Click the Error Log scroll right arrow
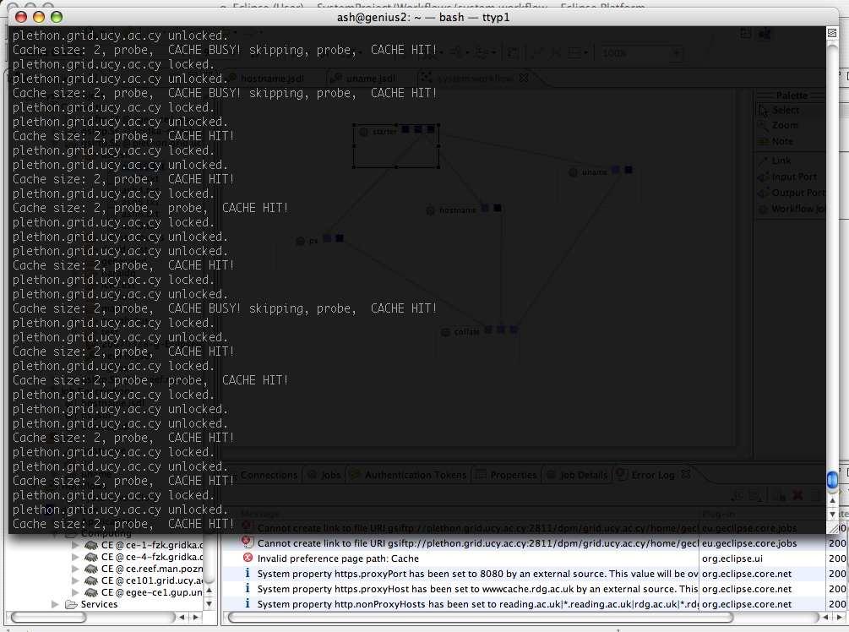Viewport: 849px width, 632px height. (838, 617)
